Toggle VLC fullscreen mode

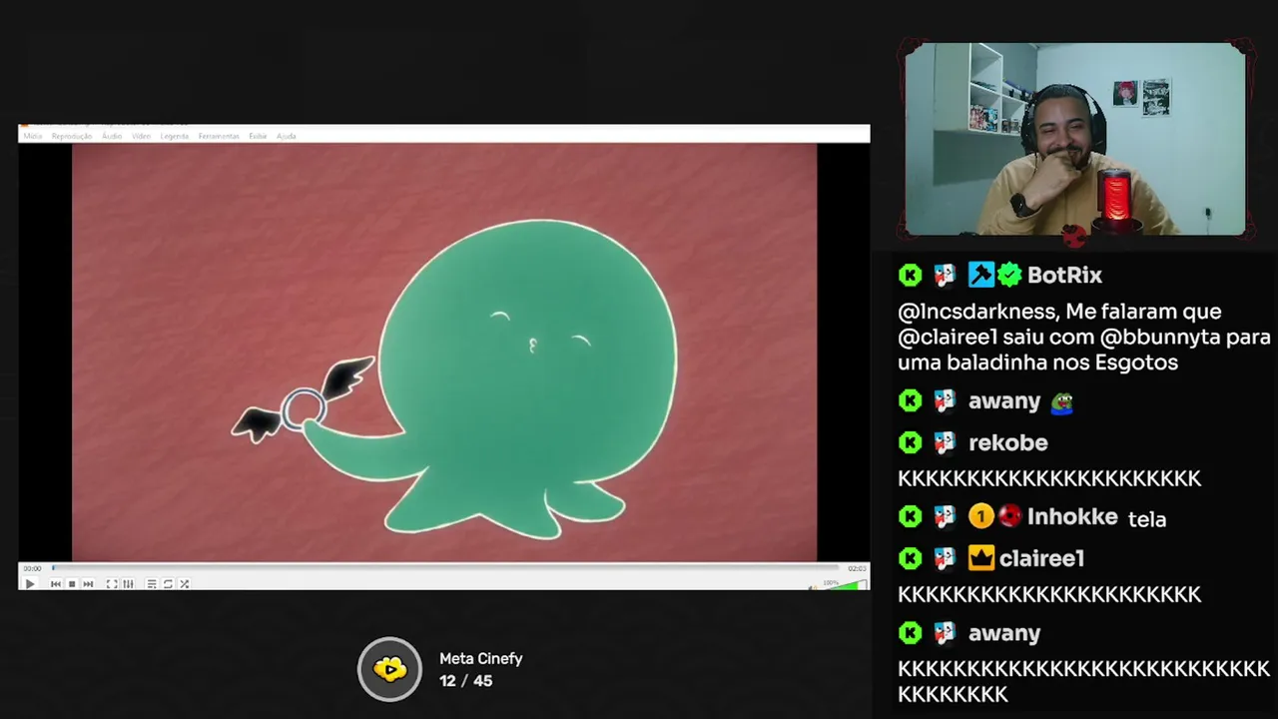[x=112, y=584]
